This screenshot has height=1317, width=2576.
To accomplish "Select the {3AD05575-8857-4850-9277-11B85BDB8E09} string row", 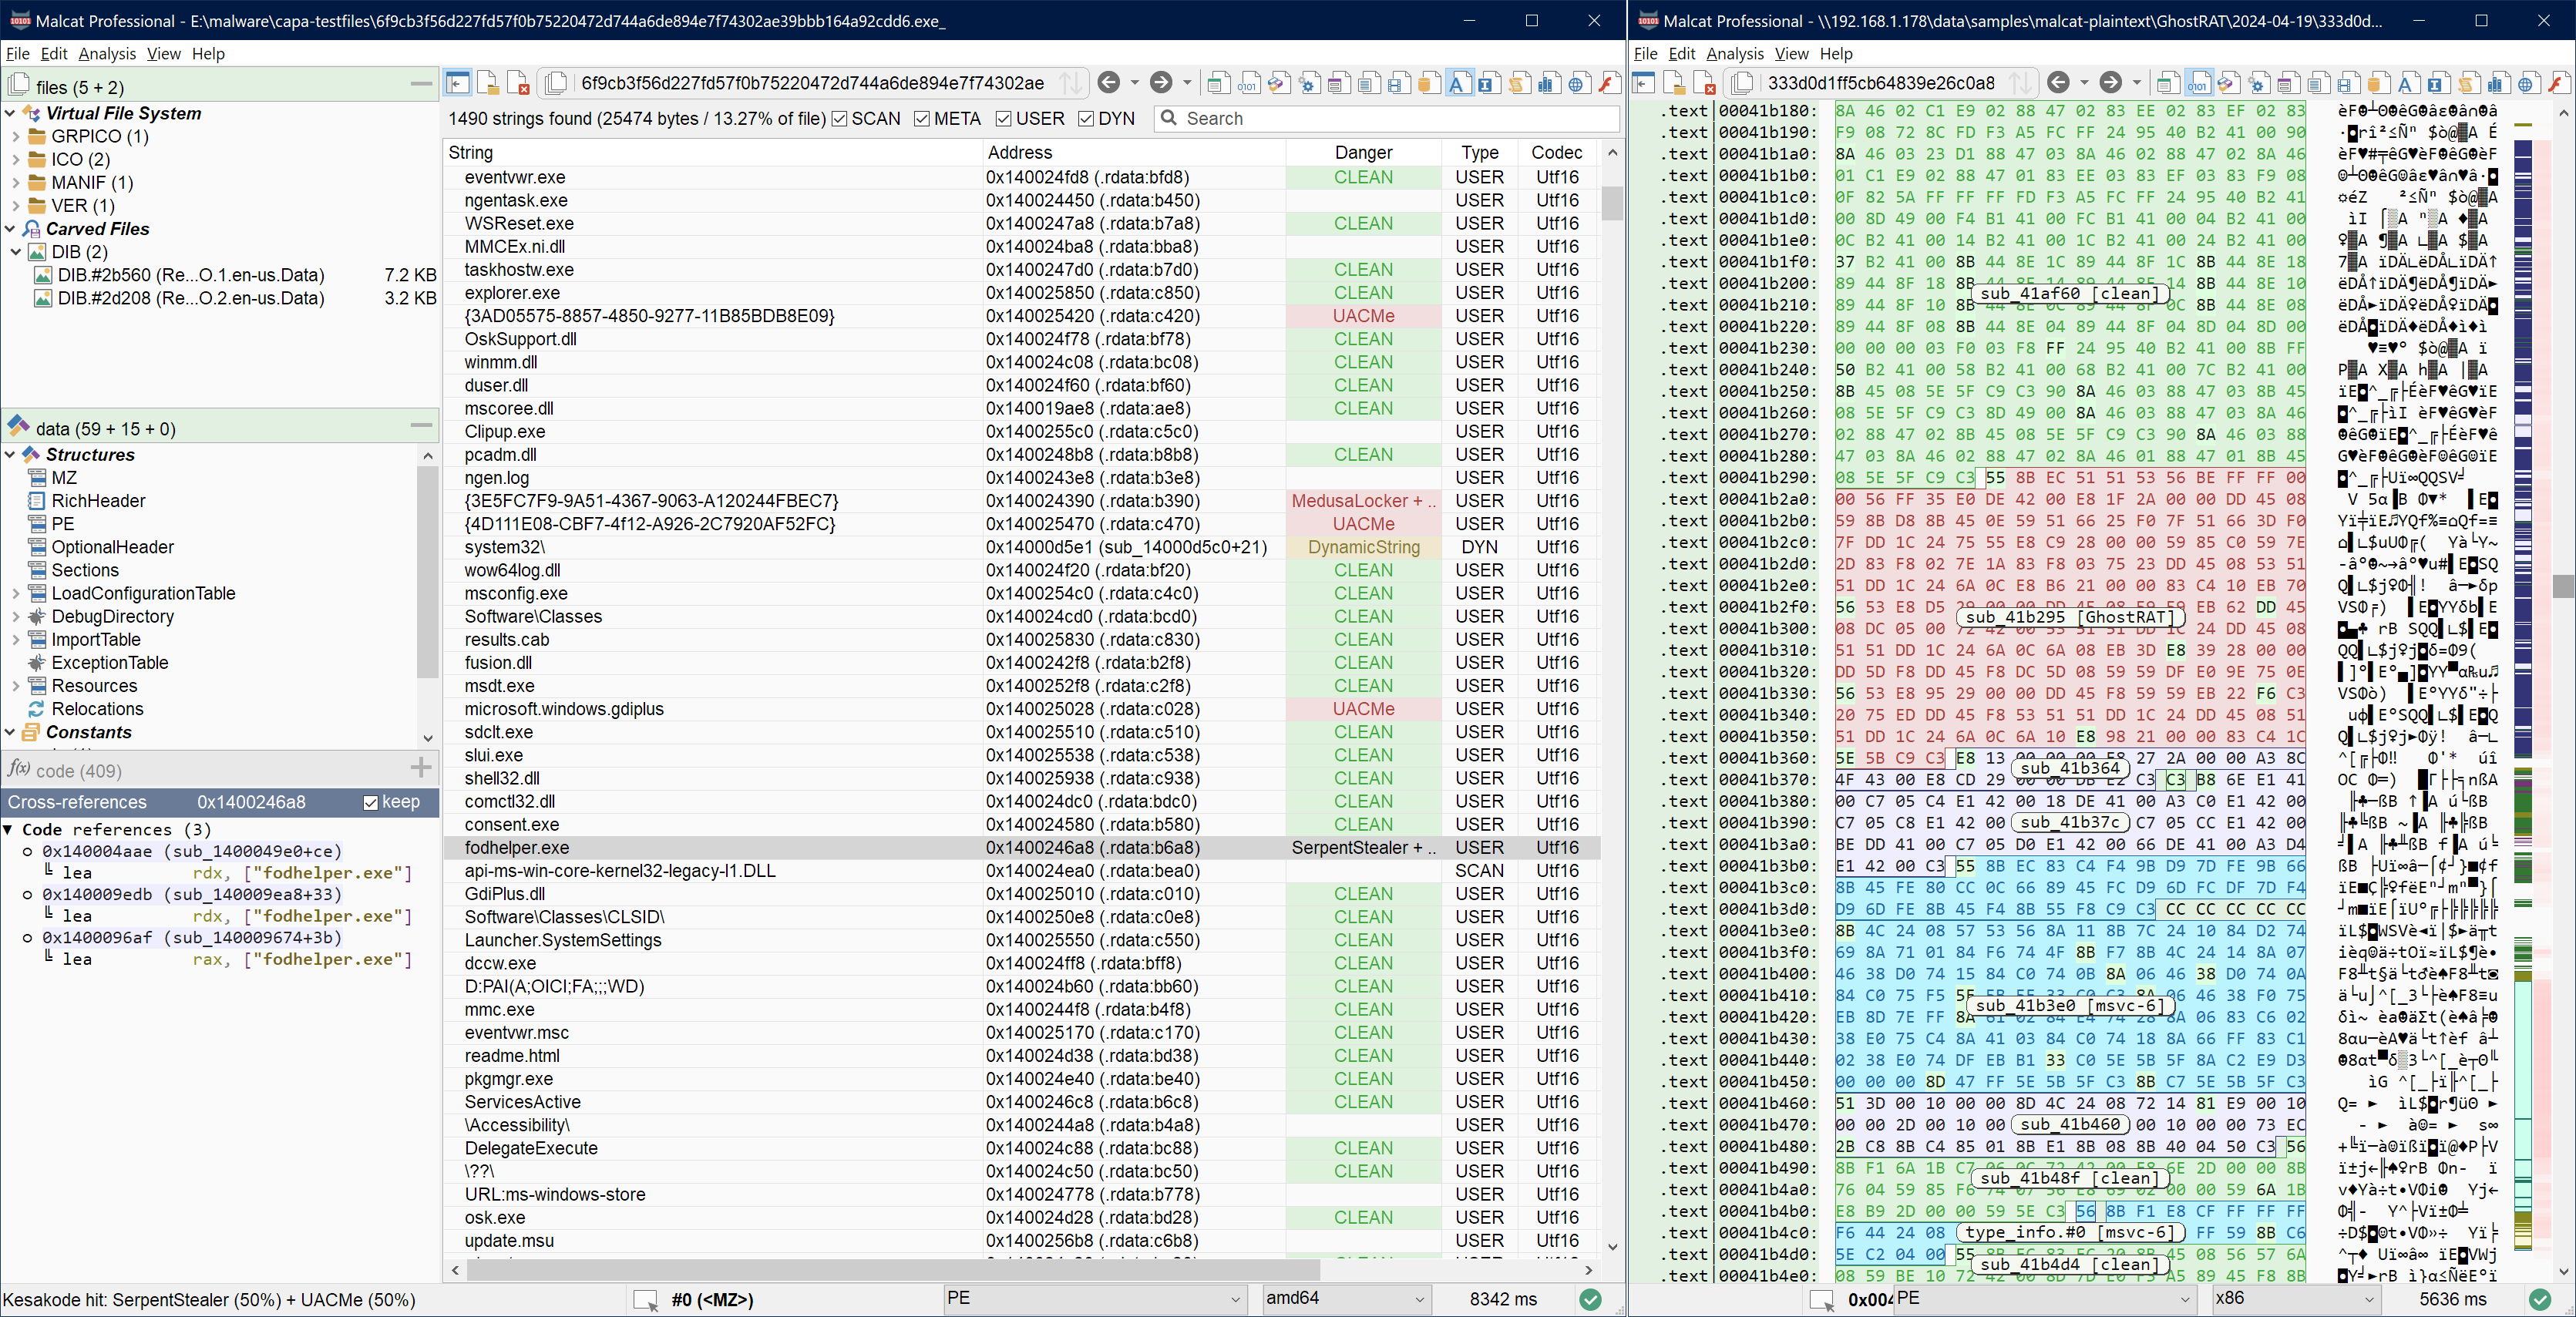I will pyautogui.click(x=1021, y=316).
